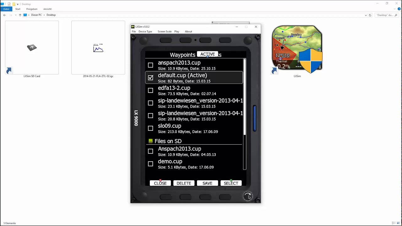Push the rightmost top hardware button of LX9000
Viewport: 402px width, 226px height.
pyautogui.click(x=225, y=40)
